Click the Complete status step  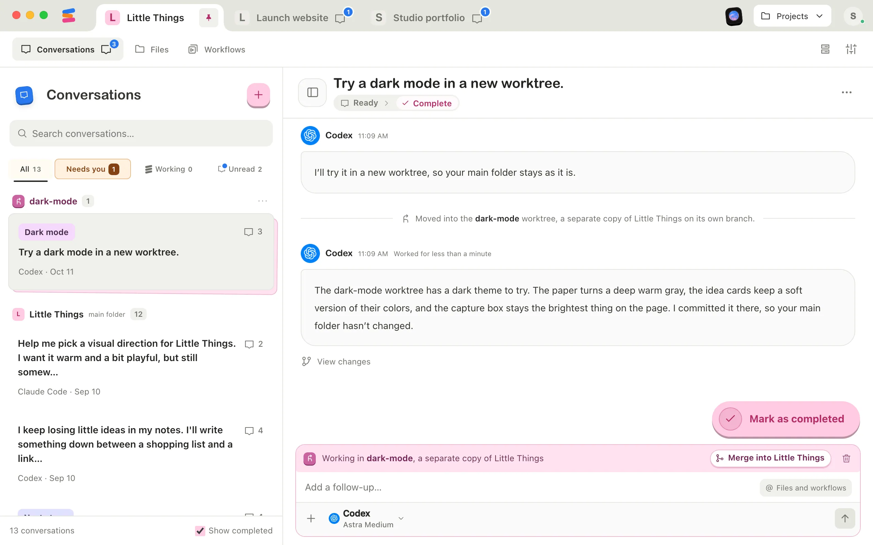click(x=427, y=104)
